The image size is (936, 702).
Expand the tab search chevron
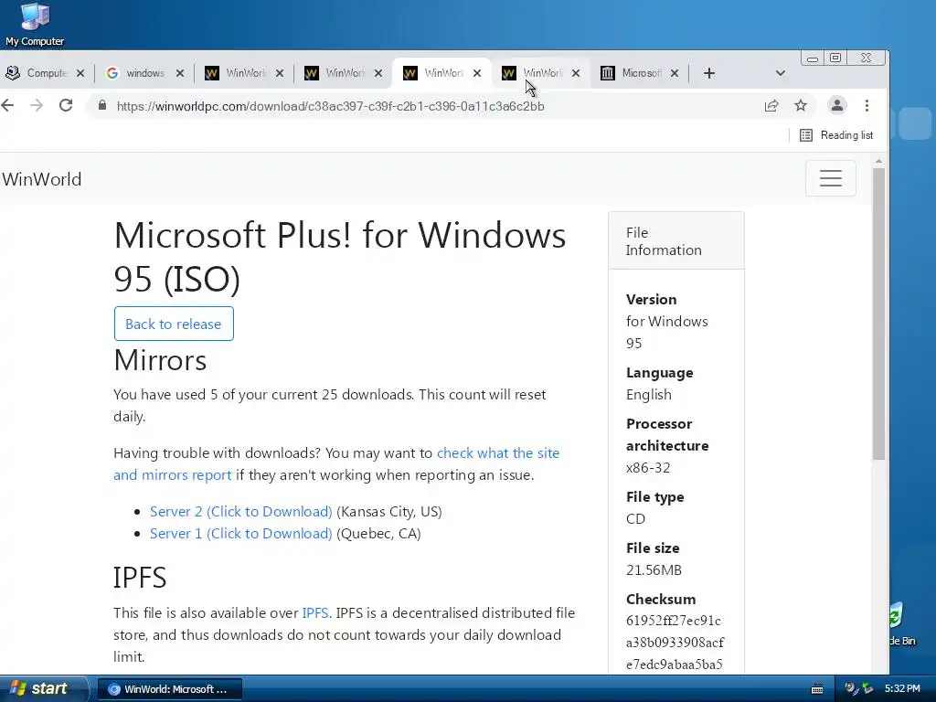point(781,73)
